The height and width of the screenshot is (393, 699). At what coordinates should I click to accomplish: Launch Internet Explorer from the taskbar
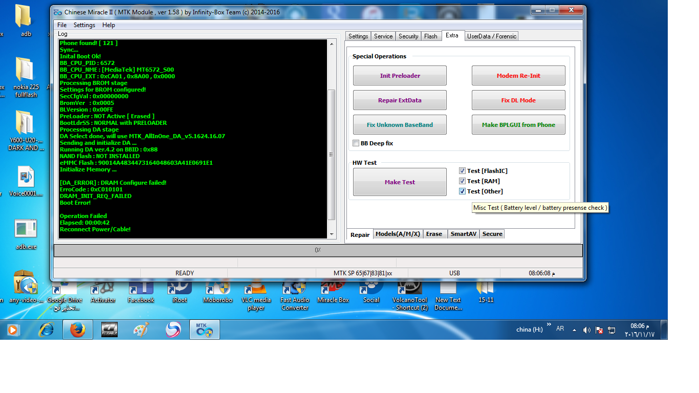coord(46,330)
